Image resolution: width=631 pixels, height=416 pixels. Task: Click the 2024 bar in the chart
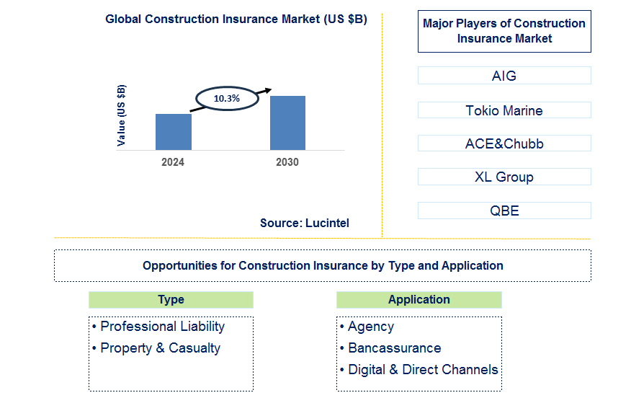pos(173,131)
